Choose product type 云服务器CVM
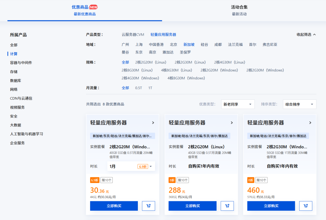The width and height of the screenshot is (326, 220). click(133, 34)
